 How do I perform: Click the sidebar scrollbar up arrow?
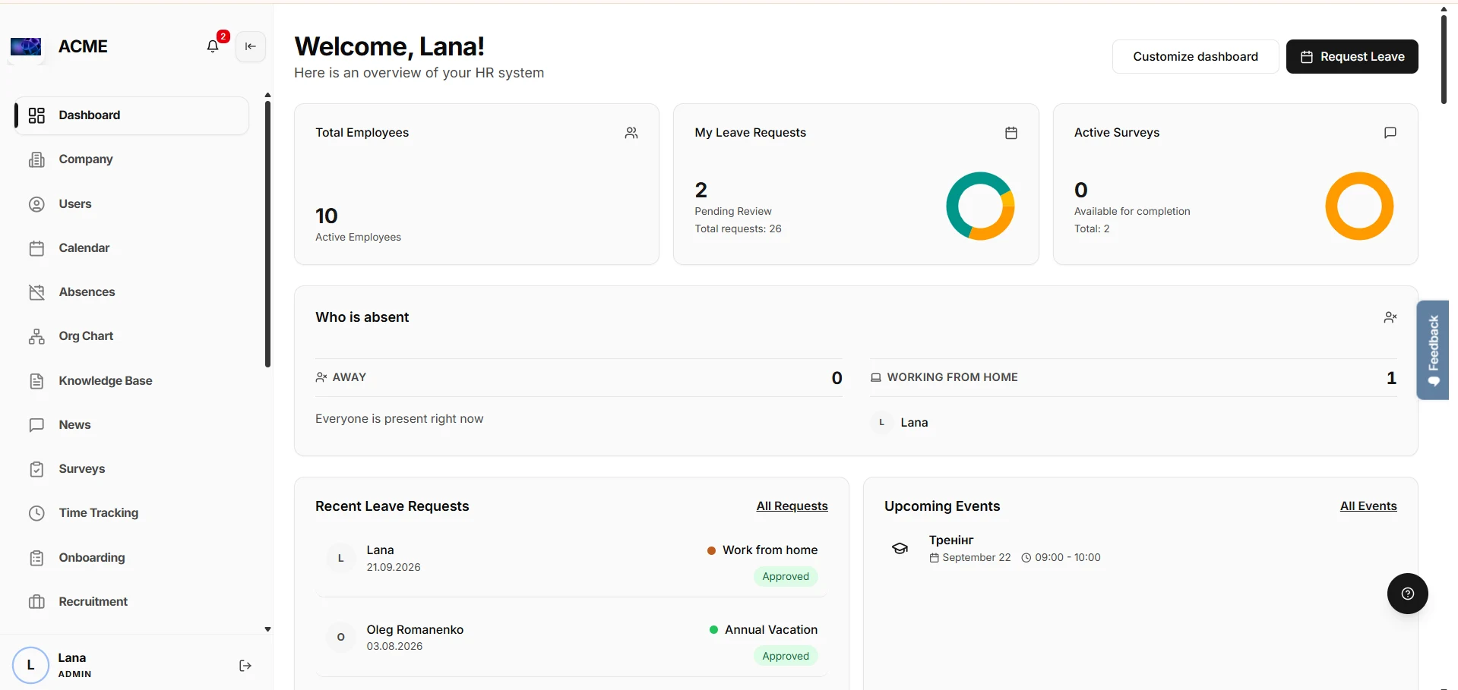coord(267,96)
